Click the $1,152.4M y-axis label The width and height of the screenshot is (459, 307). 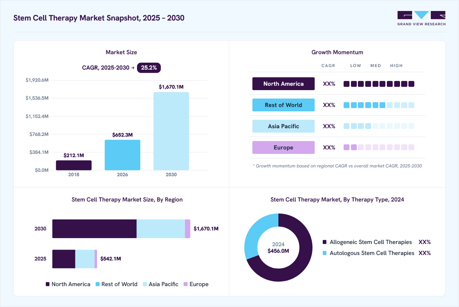(37, 116)
